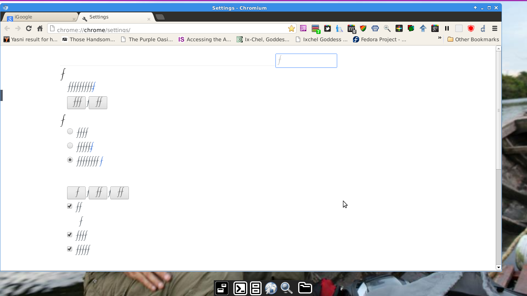Click the page scrollbar up arrow
The width and height of the screenshot is (527, 296).
pyautogui.click(x=498, y=49)
